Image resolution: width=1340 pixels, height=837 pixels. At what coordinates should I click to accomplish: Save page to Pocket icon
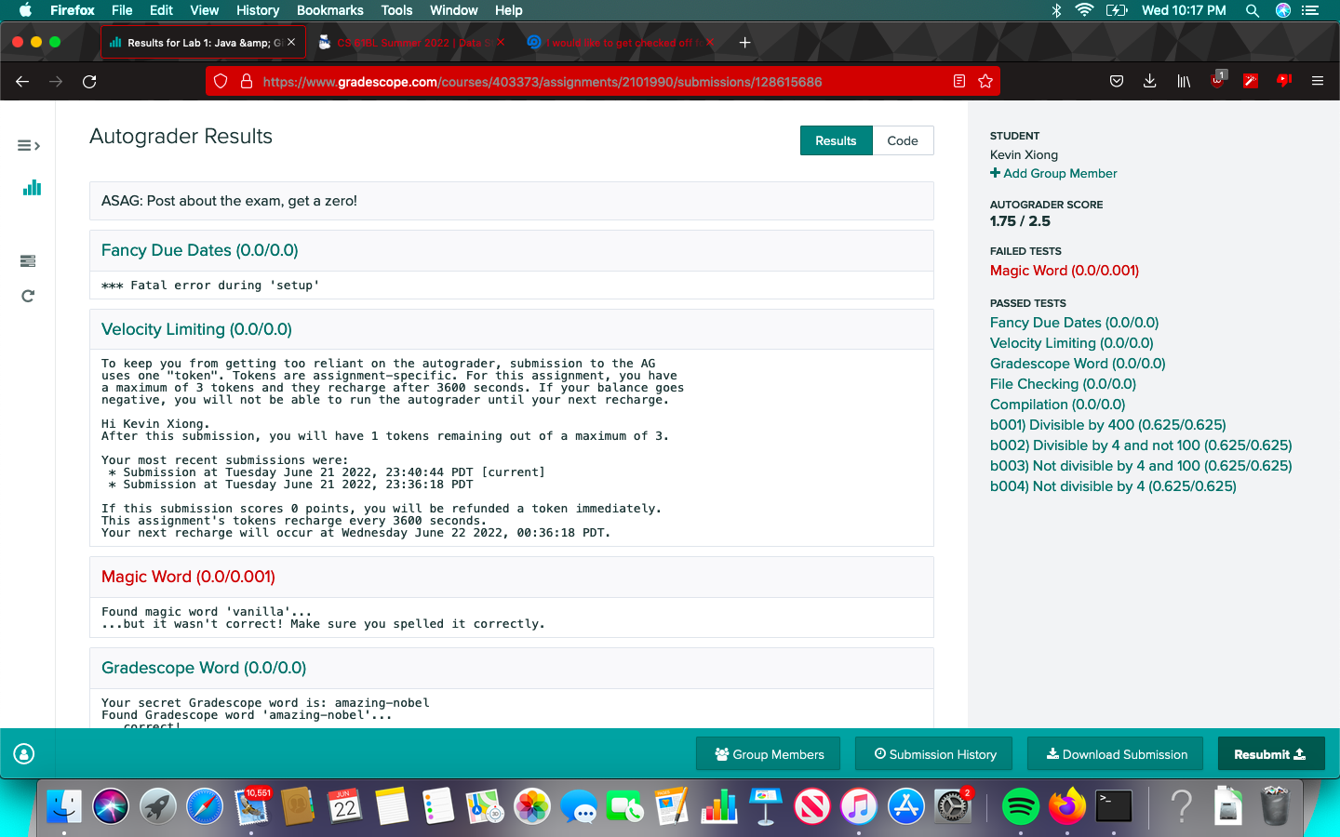pyautogui.click(x=1117, y=82)
